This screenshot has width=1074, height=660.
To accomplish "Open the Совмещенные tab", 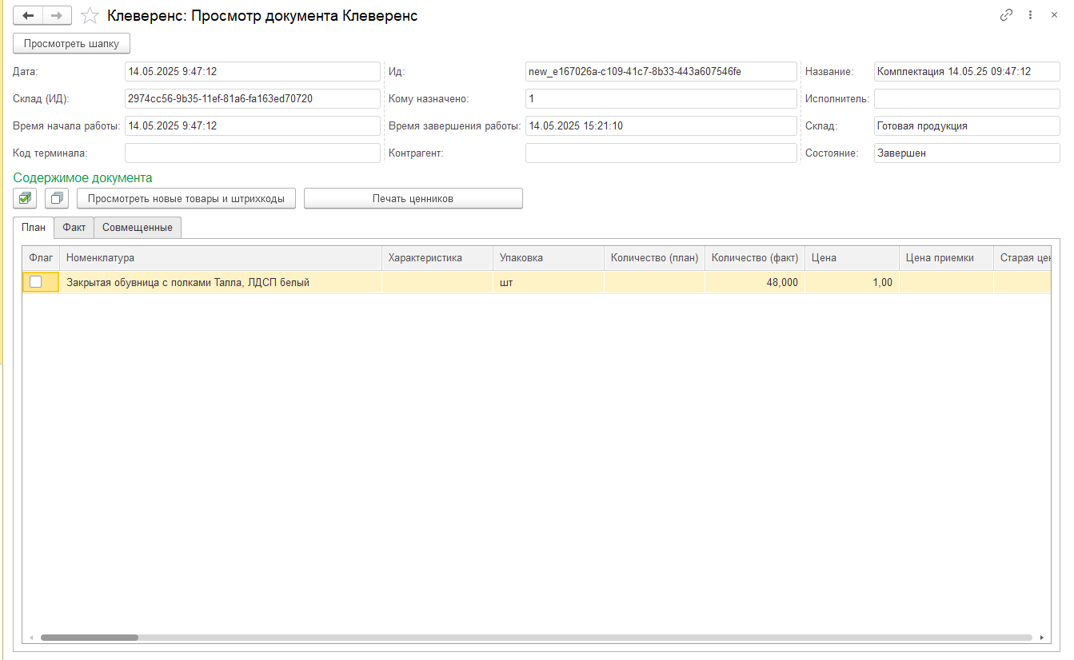I will 138,228.
